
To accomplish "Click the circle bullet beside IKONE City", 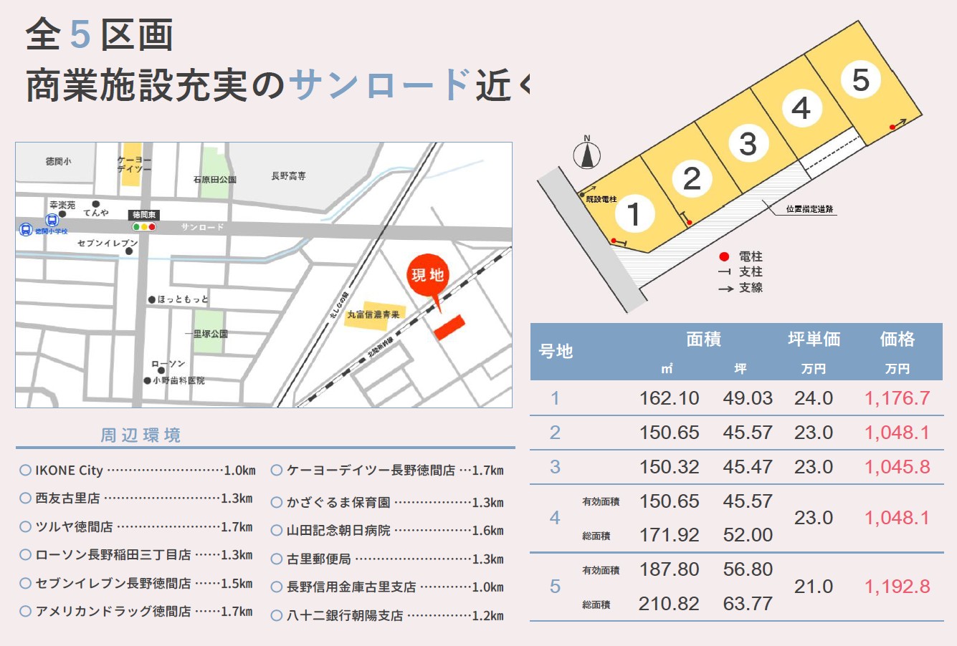I will pyautogui.click(x=25, y=471).
